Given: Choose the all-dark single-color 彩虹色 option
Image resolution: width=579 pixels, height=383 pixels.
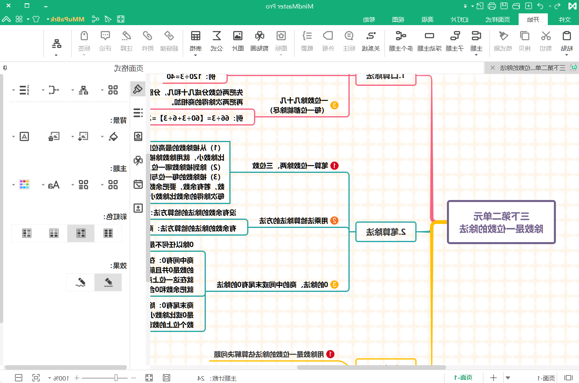Looking at the screenshot, I should click(x=108, y=233).
